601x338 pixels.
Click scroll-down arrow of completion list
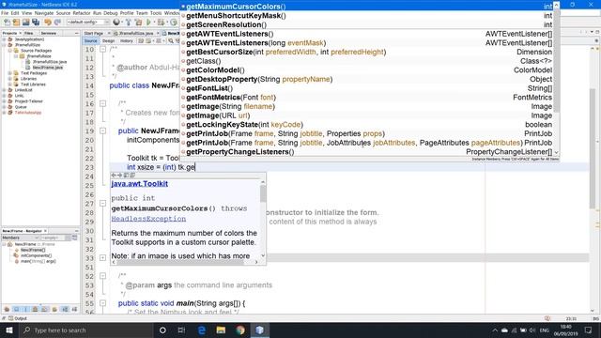tap(556, 152)
